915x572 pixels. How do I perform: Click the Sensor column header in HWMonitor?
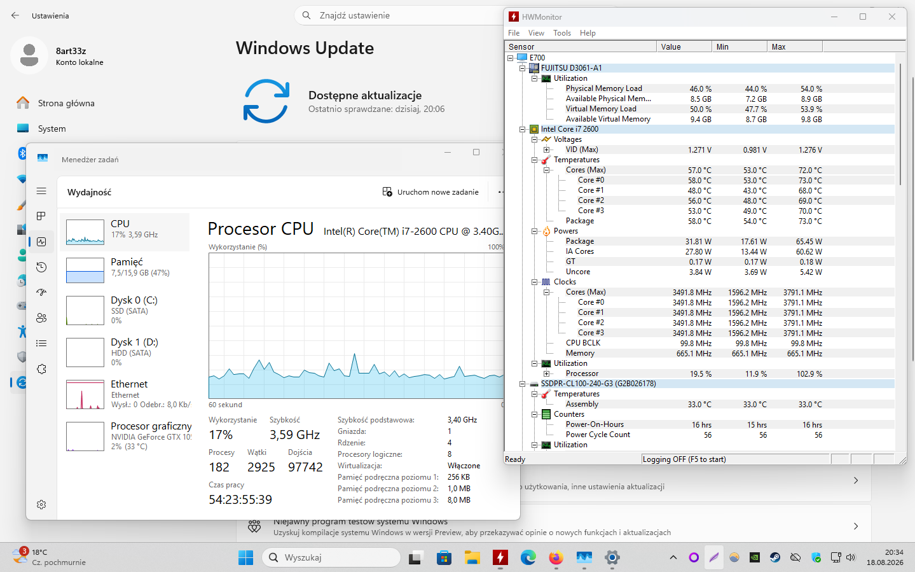pyautogui.click(x=581, y=46)
